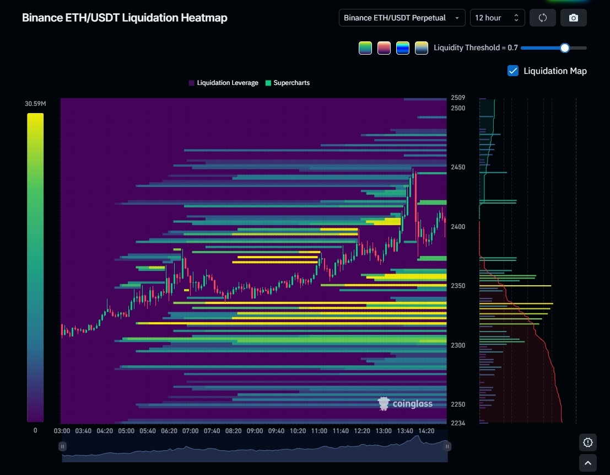Viewport: 610px width, 475px height.
Task: Toggle the Liquidation Leverage legend entry
Action: (224, 83)
